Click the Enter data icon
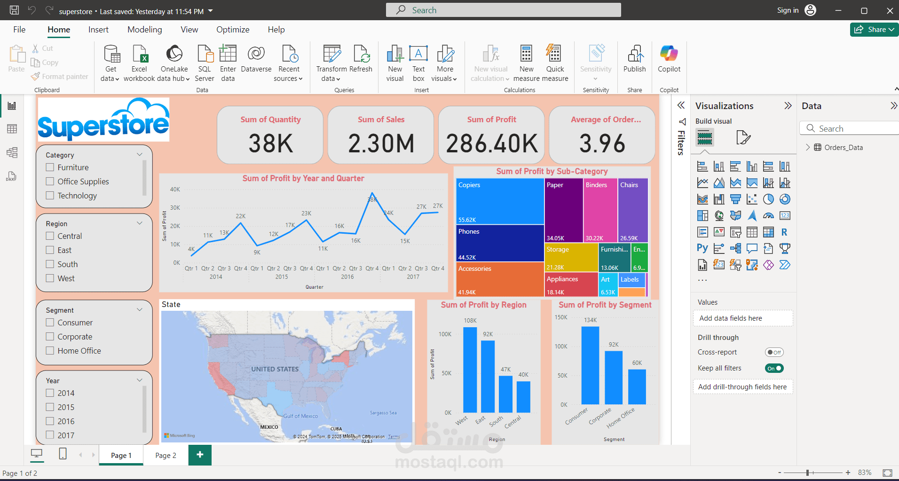 (x=228, y=54)
